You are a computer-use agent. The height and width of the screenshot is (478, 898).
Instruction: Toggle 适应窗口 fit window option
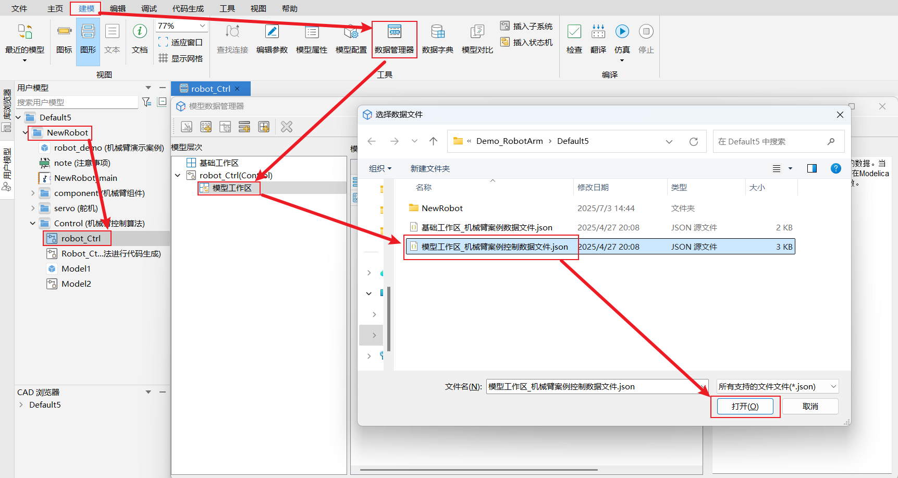(181, 42)
